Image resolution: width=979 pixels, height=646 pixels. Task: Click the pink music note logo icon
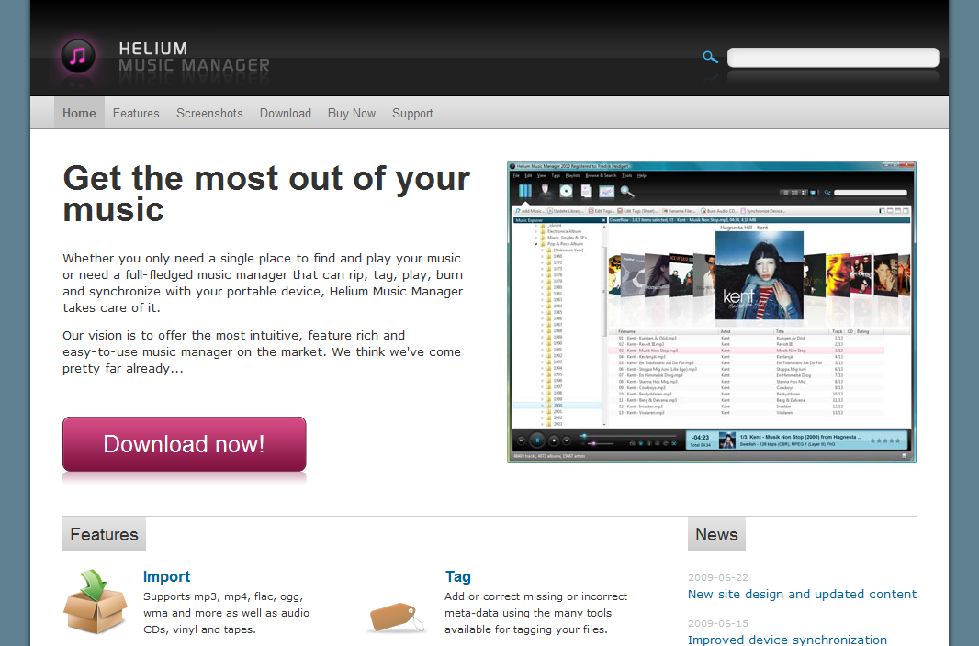[x=78, y=57]
